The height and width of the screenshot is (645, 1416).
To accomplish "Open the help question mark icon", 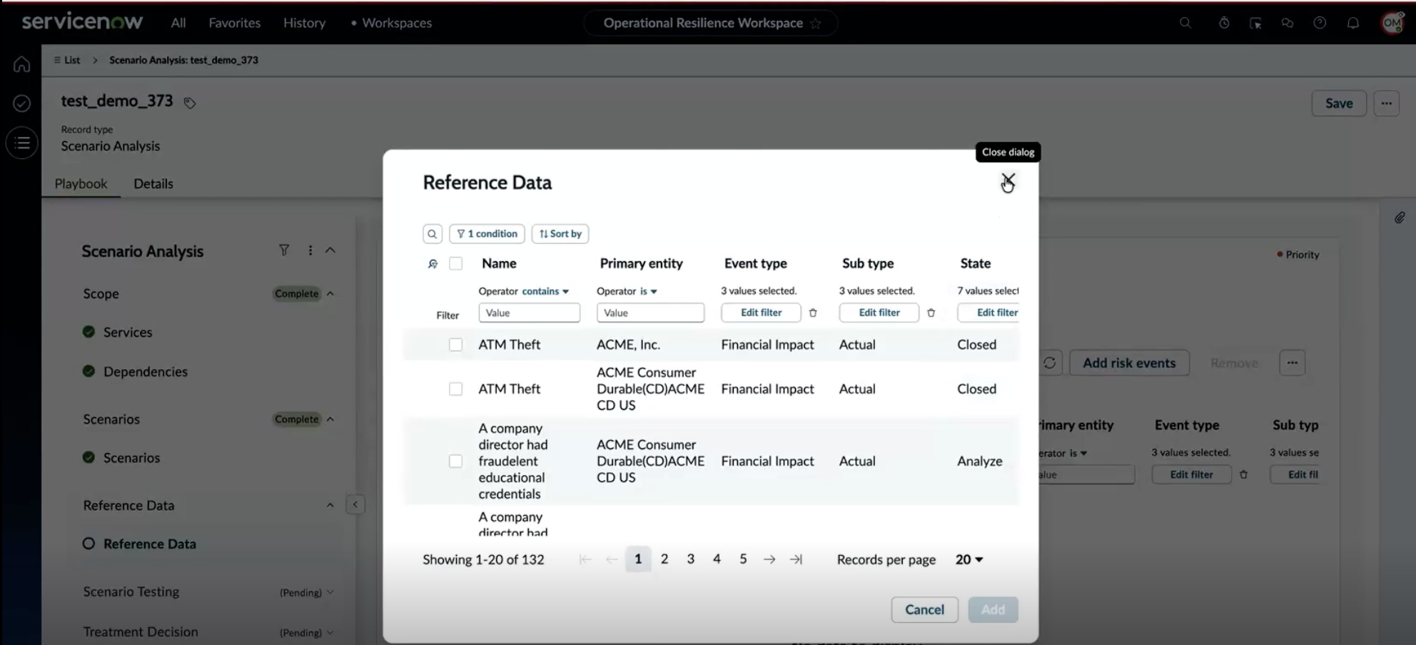I will pyautogui.click(x=1320, y=23).
